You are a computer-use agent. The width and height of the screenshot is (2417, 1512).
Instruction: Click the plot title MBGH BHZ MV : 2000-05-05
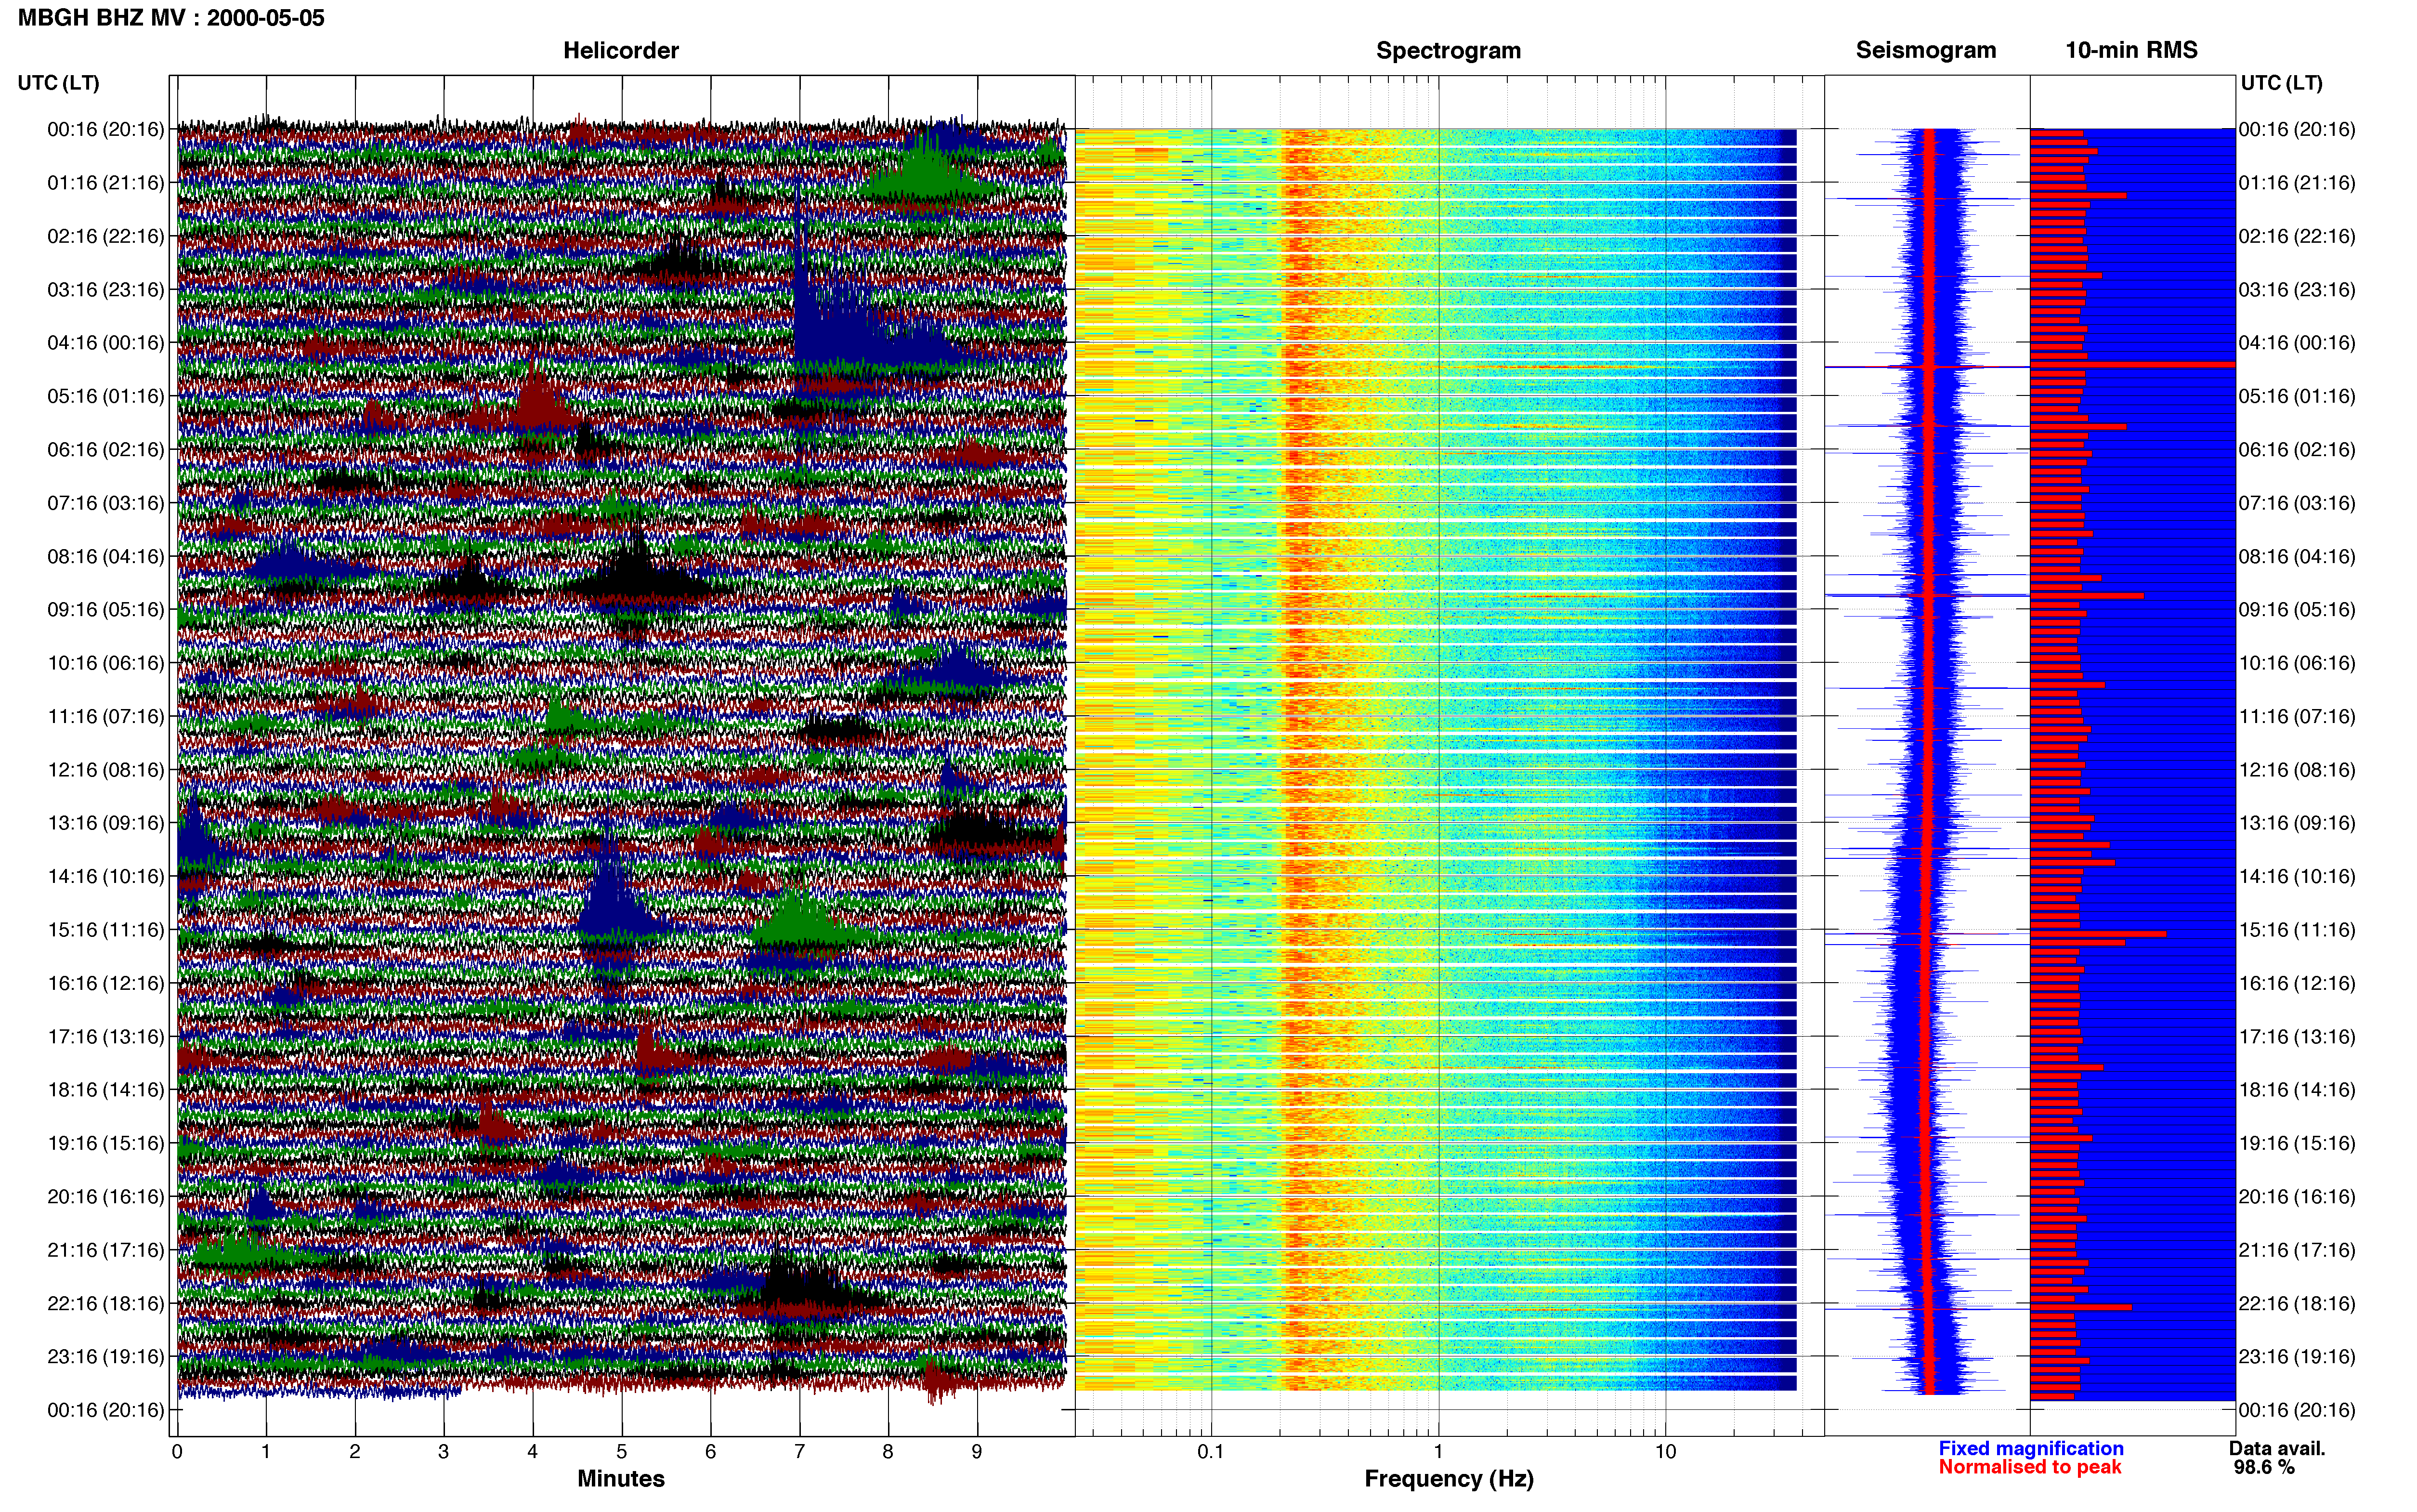(171, 18)
